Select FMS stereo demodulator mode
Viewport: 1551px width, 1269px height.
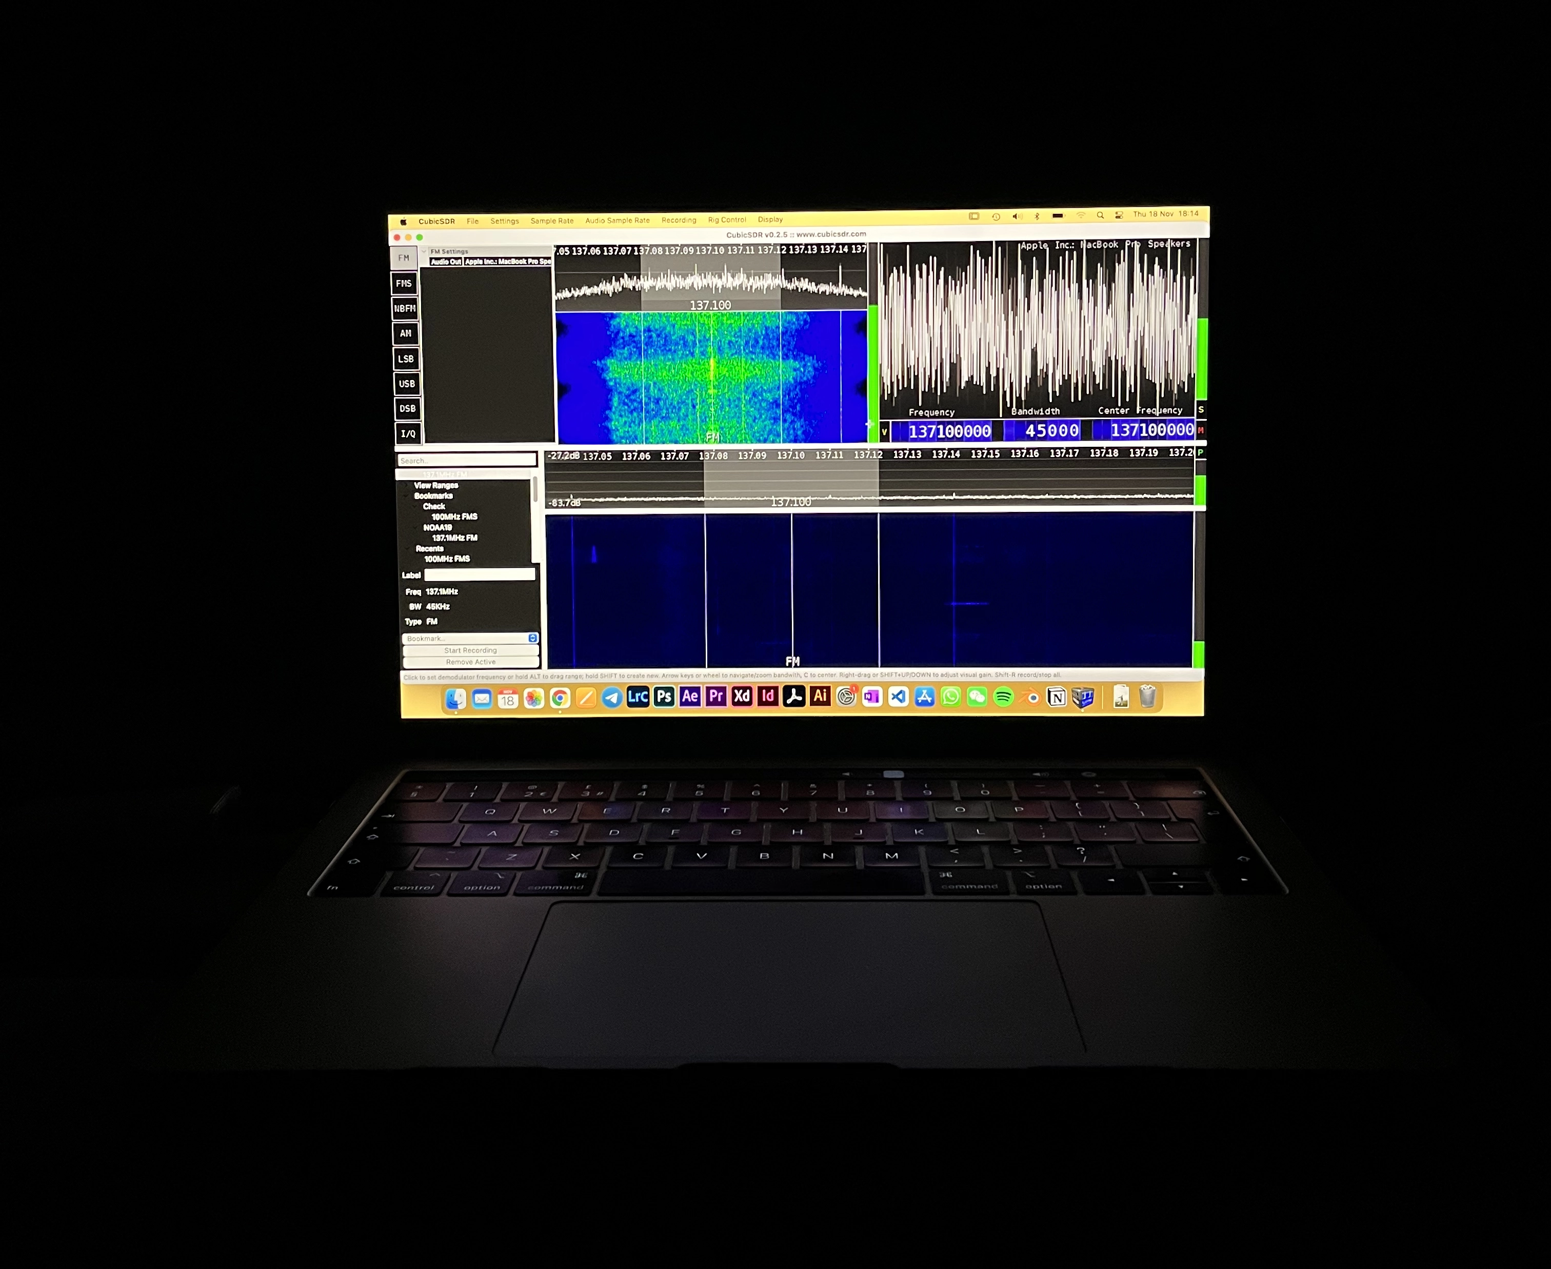(404, 284)
